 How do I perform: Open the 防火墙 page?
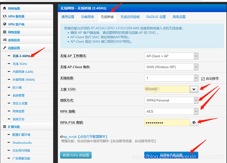pos(17,88)
